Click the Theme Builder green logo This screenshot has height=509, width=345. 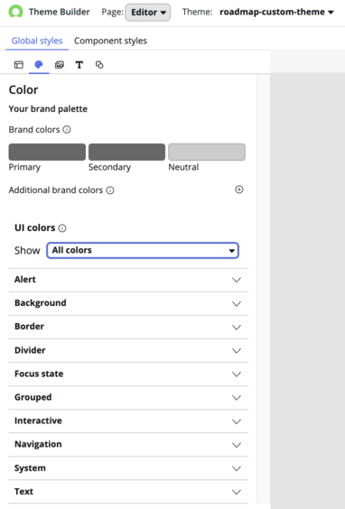[x=15, y=12]
